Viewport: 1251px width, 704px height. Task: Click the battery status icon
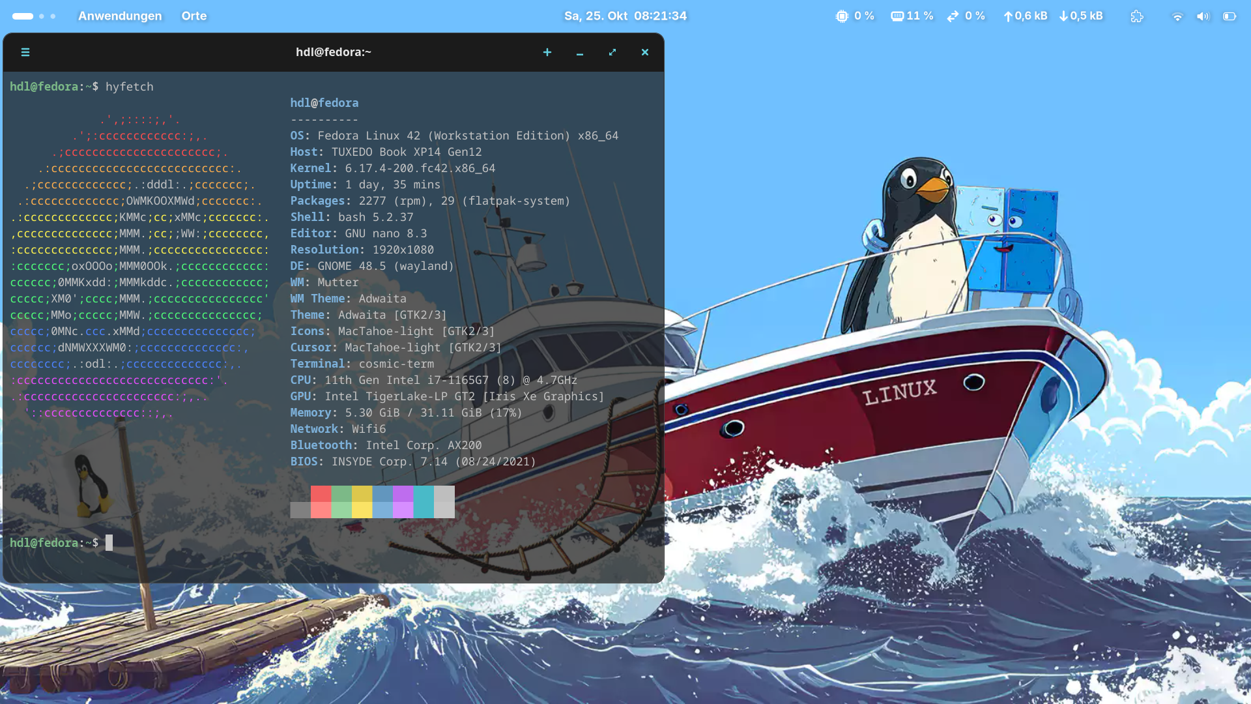(x=1229, y=16)
